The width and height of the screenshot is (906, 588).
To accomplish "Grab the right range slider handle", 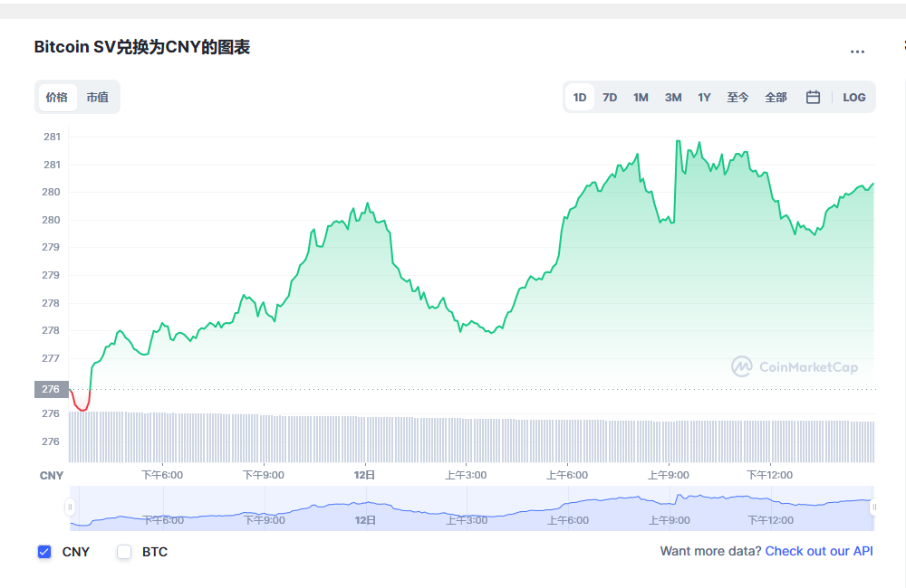I will point(873,507).
